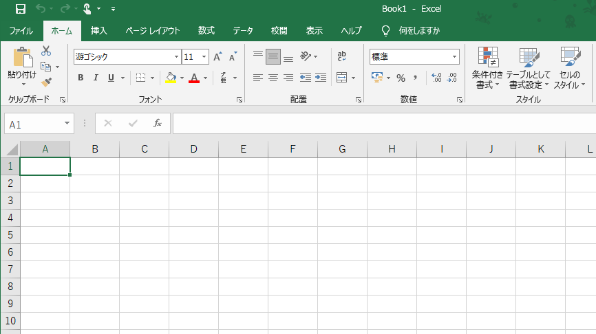596x334 pixels.
Task: Decrease indent icon
Action: pos(305,78)
